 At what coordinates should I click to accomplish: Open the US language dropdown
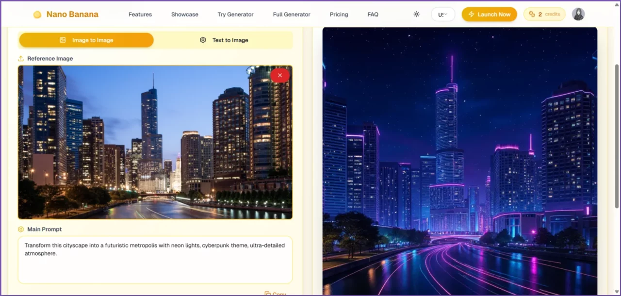tap(442, 15)
